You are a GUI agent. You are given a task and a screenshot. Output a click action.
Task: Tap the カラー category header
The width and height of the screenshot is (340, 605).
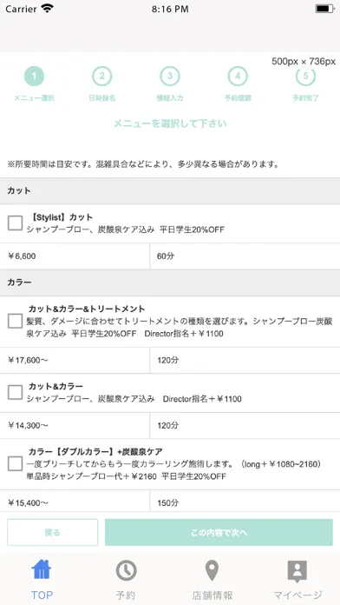tap(170, 283)
